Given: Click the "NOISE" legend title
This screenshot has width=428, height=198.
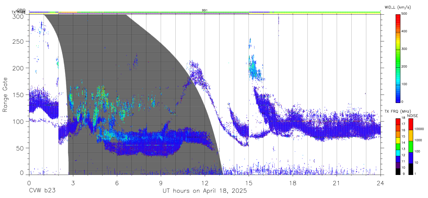Looking at the screenshot, I should click(x=412, y=116).
